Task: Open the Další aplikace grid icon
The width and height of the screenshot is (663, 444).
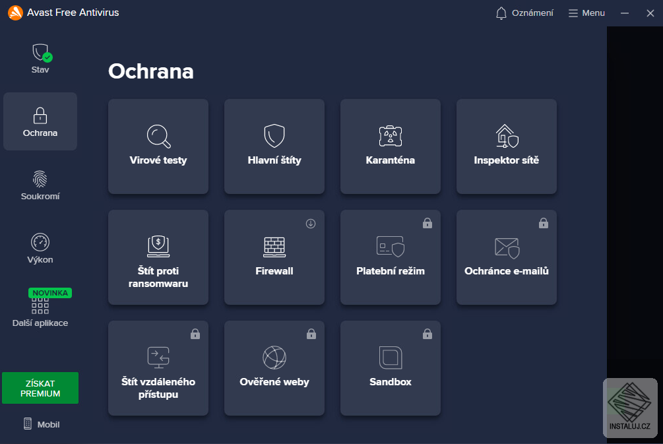Action: (x=40, y=305)
